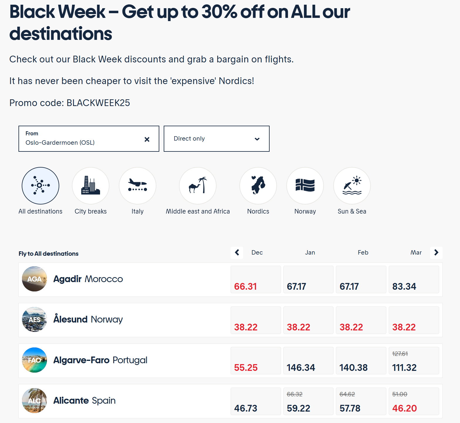Click the From Oslo-Gardermoen input field
Screen dimensions: 460x423
[89, 139]
